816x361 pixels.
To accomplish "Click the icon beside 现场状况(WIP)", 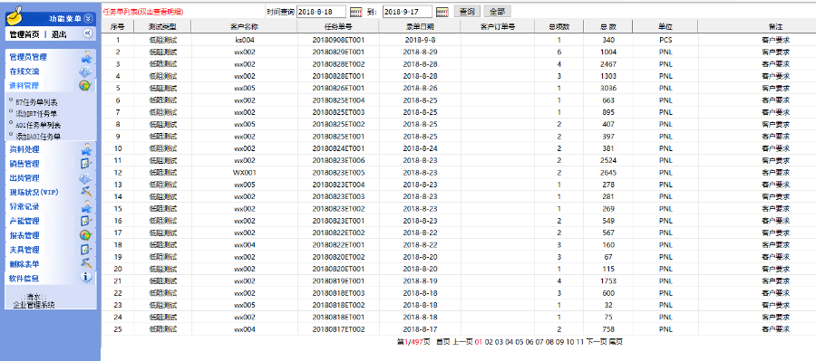I will tap(86, 192).
